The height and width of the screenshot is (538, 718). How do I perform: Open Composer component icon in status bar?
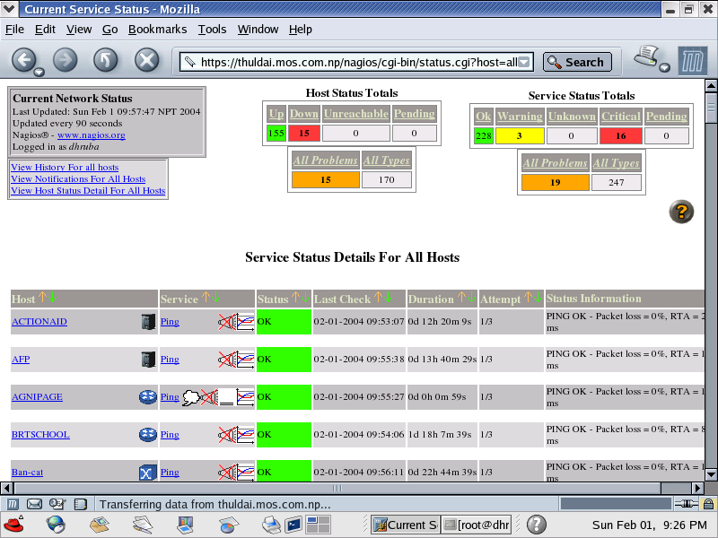[x=57, y=504]
